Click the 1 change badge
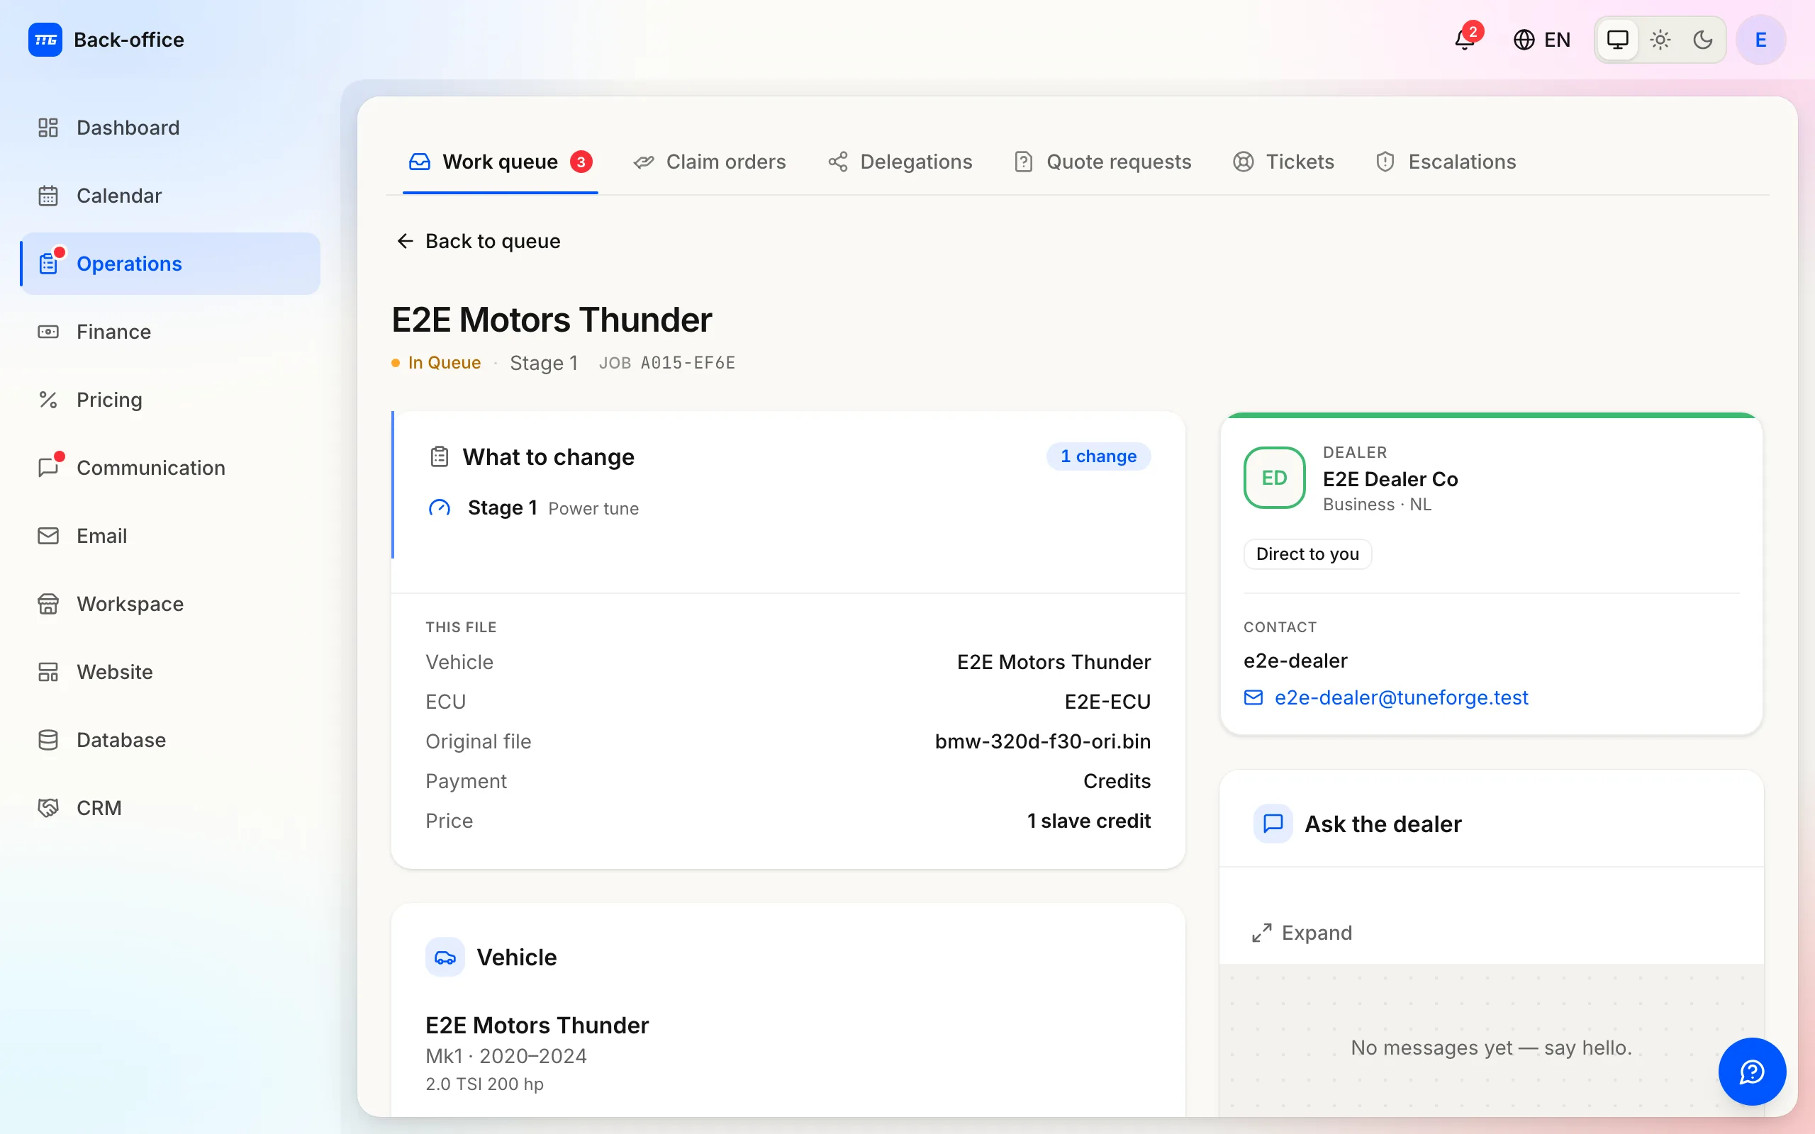Viewport: 1815px width, 1134px height. click(1098, 456)
